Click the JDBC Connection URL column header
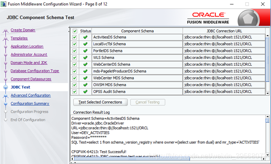 pyautogui.click(x=224, y=31)
